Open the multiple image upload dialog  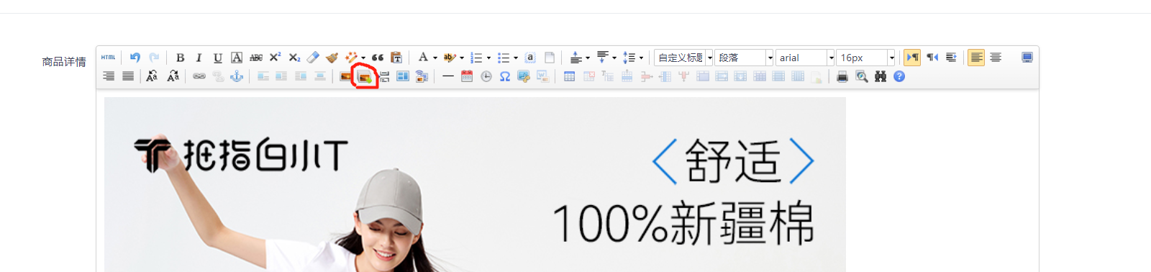click(365, 76)
